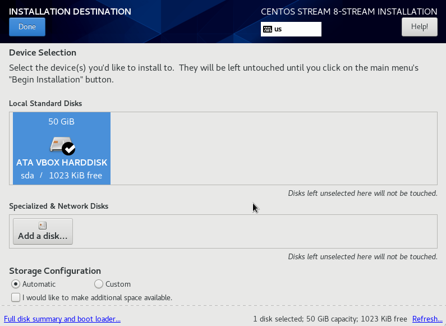The width and height of the screenshot is (446, 326).
Task: Enable make additional space available checkbox
Action: pyautogui.click(x=16, y=297)
